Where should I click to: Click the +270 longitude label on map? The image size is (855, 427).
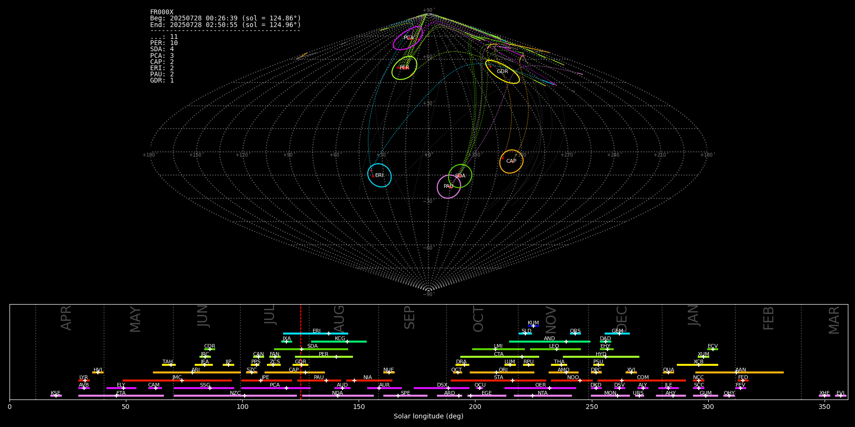[567, 155]
